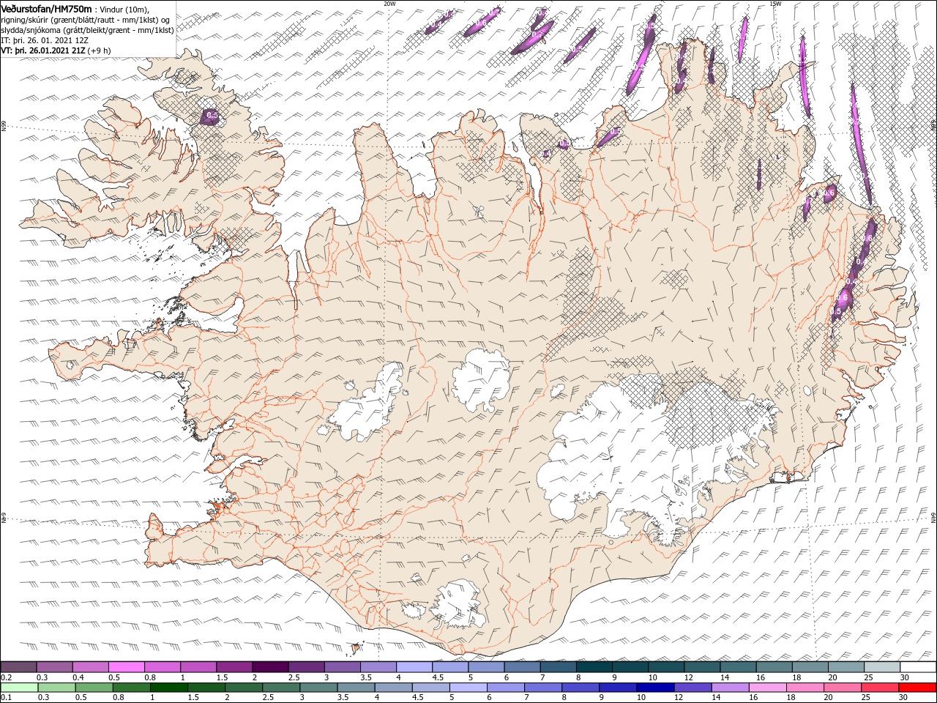Pick the rain legend swatch for 8–9

point(580,688)
